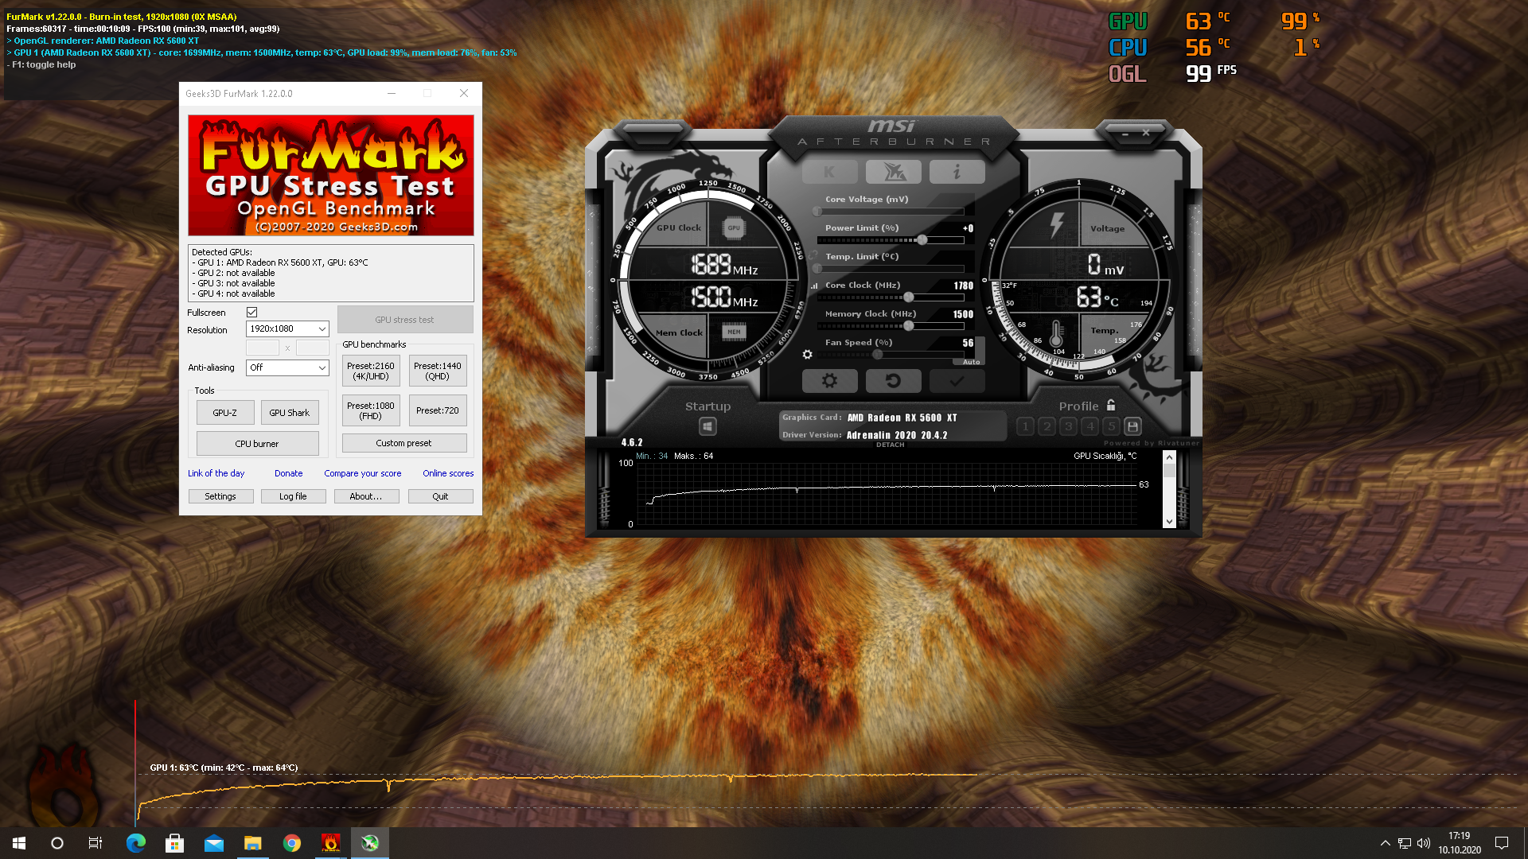The width and height of the screenshot is (1528, 859).
Task: Open Custom preset in FurMark
Action: point(404,443)
